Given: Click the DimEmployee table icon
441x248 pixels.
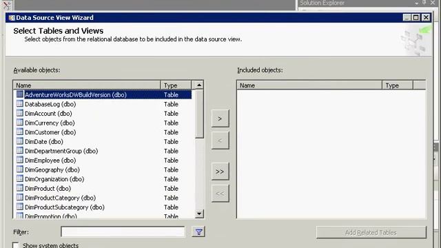Looking at the screenshot, I should pos(20,160).
